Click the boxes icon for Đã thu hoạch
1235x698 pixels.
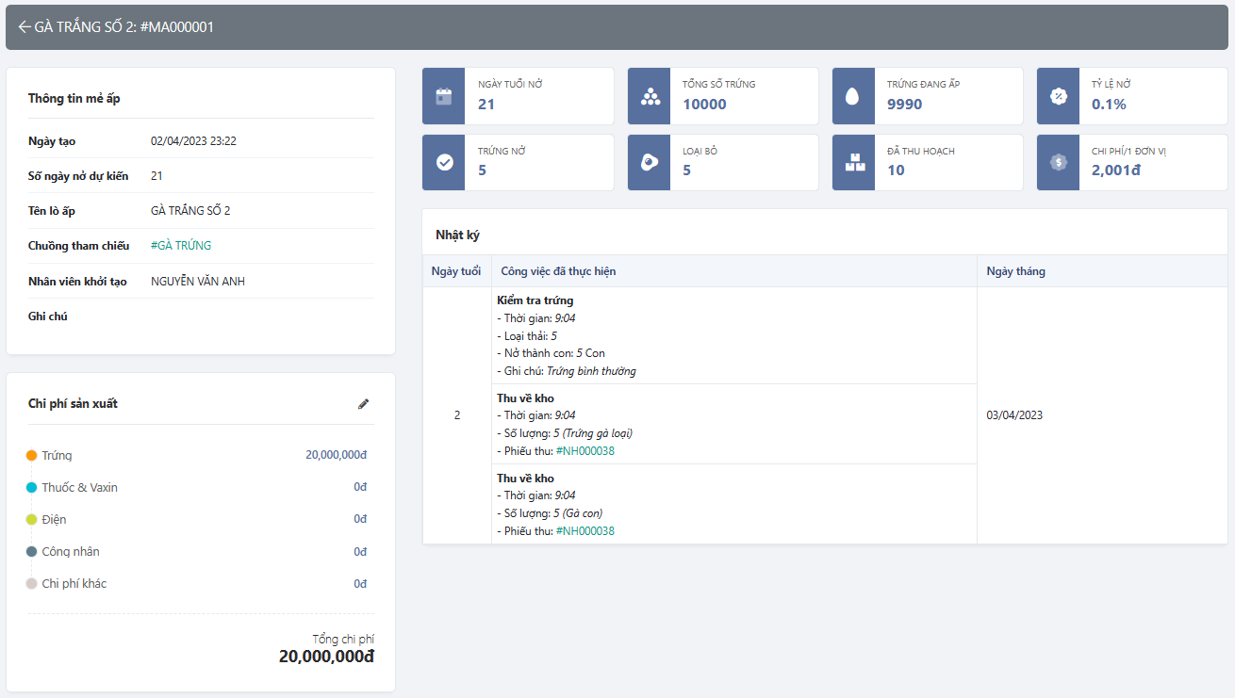click(x=853, y=162)
